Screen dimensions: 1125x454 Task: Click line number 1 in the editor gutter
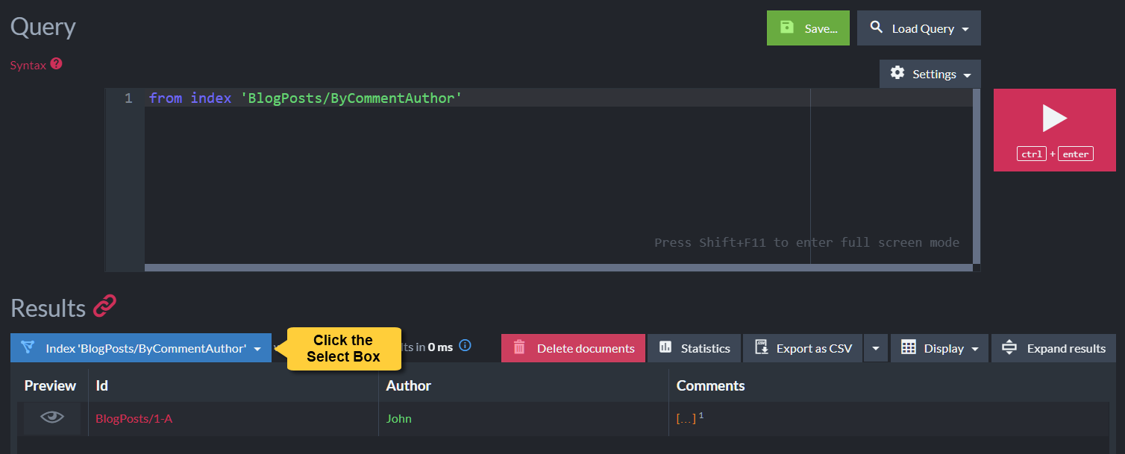(x=128, y=98)
